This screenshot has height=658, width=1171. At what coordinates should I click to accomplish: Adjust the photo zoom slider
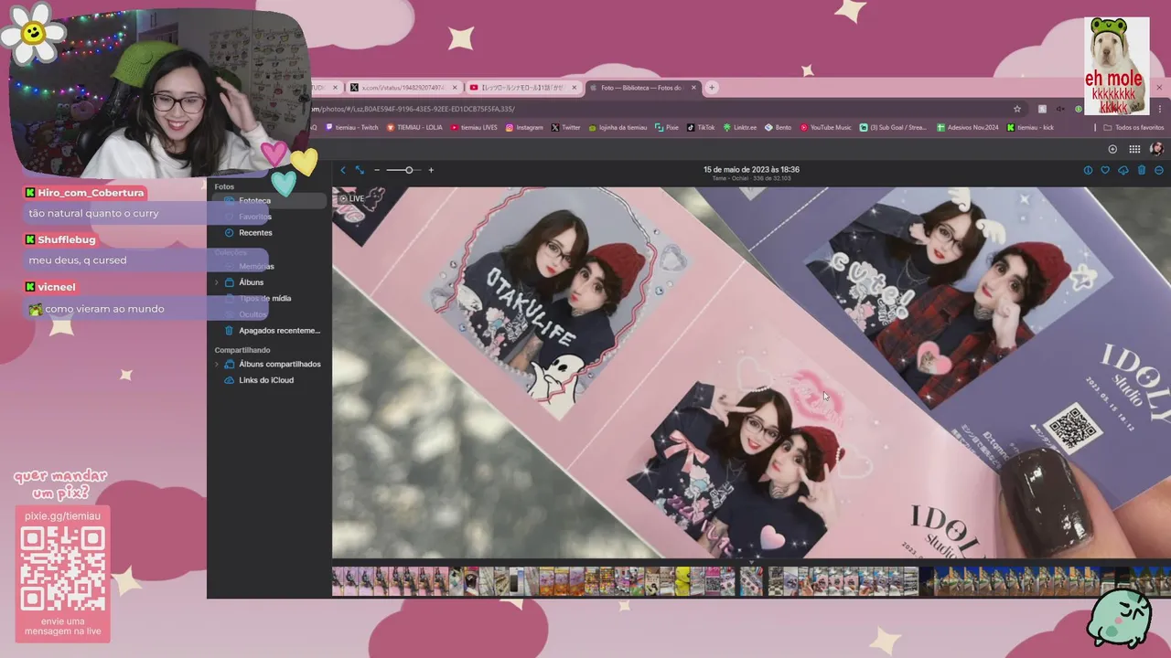coord(403,170)
